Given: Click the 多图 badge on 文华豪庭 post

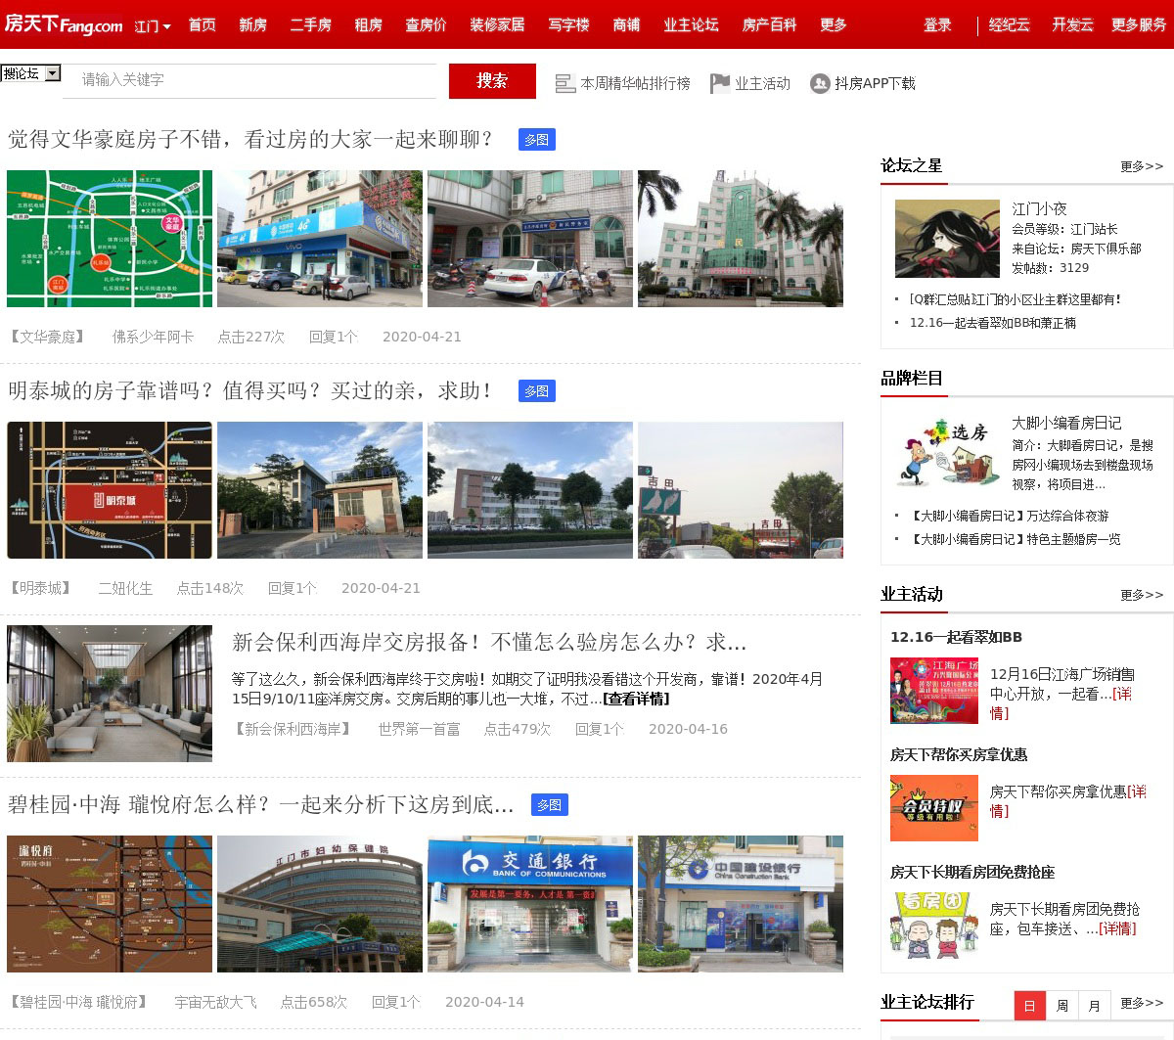Looking at the screenshot, I should coord(536,140).
